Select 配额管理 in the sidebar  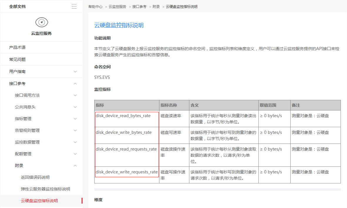click(x=23, y=154)
